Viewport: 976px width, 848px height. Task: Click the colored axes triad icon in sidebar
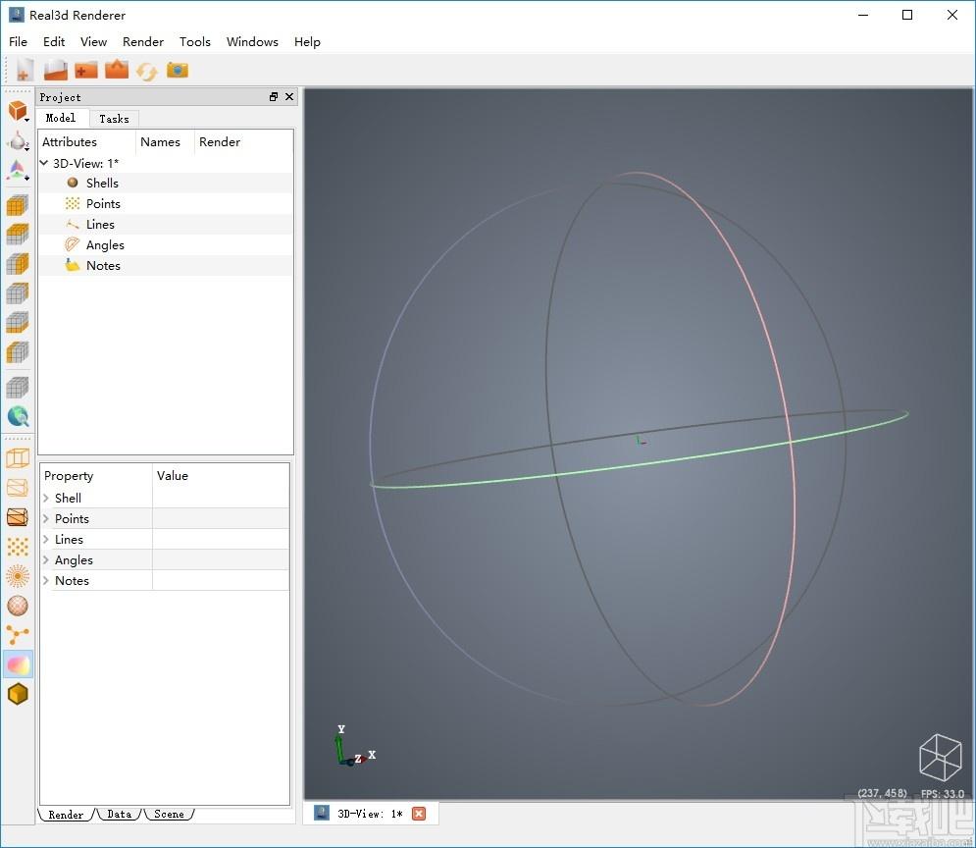pos(18,170)
